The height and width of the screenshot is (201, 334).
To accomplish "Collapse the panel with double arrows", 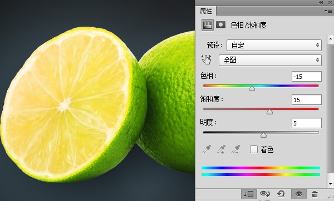I will (321, 3).
